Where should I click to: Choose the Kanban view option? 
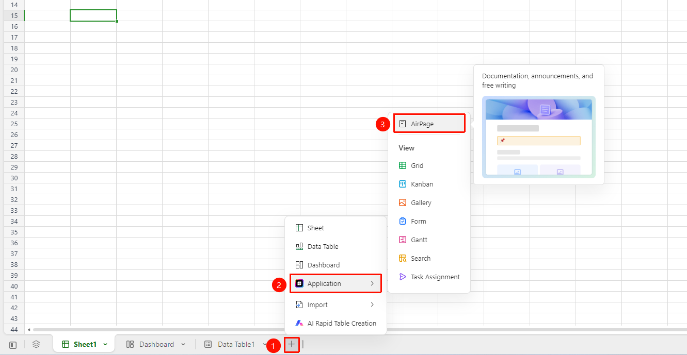coord(429,184)
